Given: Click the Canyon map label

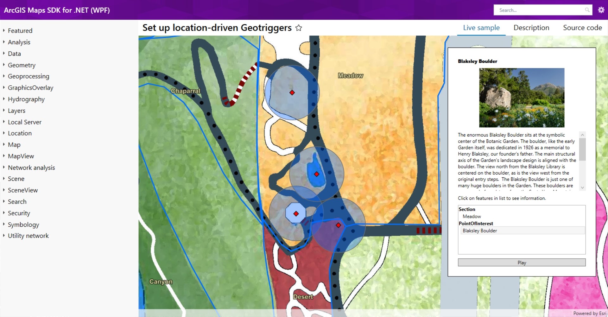Looking at the screenshot, I should (x=161, y=282).
